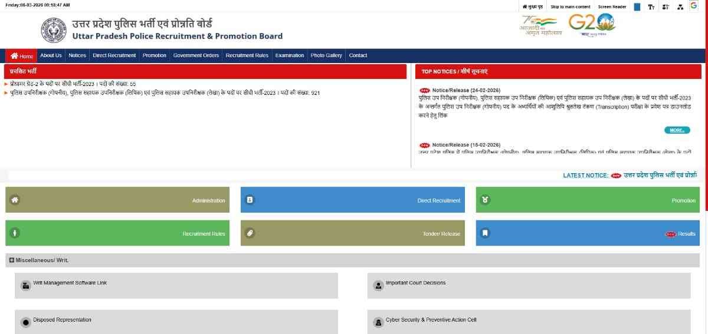The width and height of the screenshot is (708, 334).
Task: Open the Examination menu item
Action: pos(289,55)
